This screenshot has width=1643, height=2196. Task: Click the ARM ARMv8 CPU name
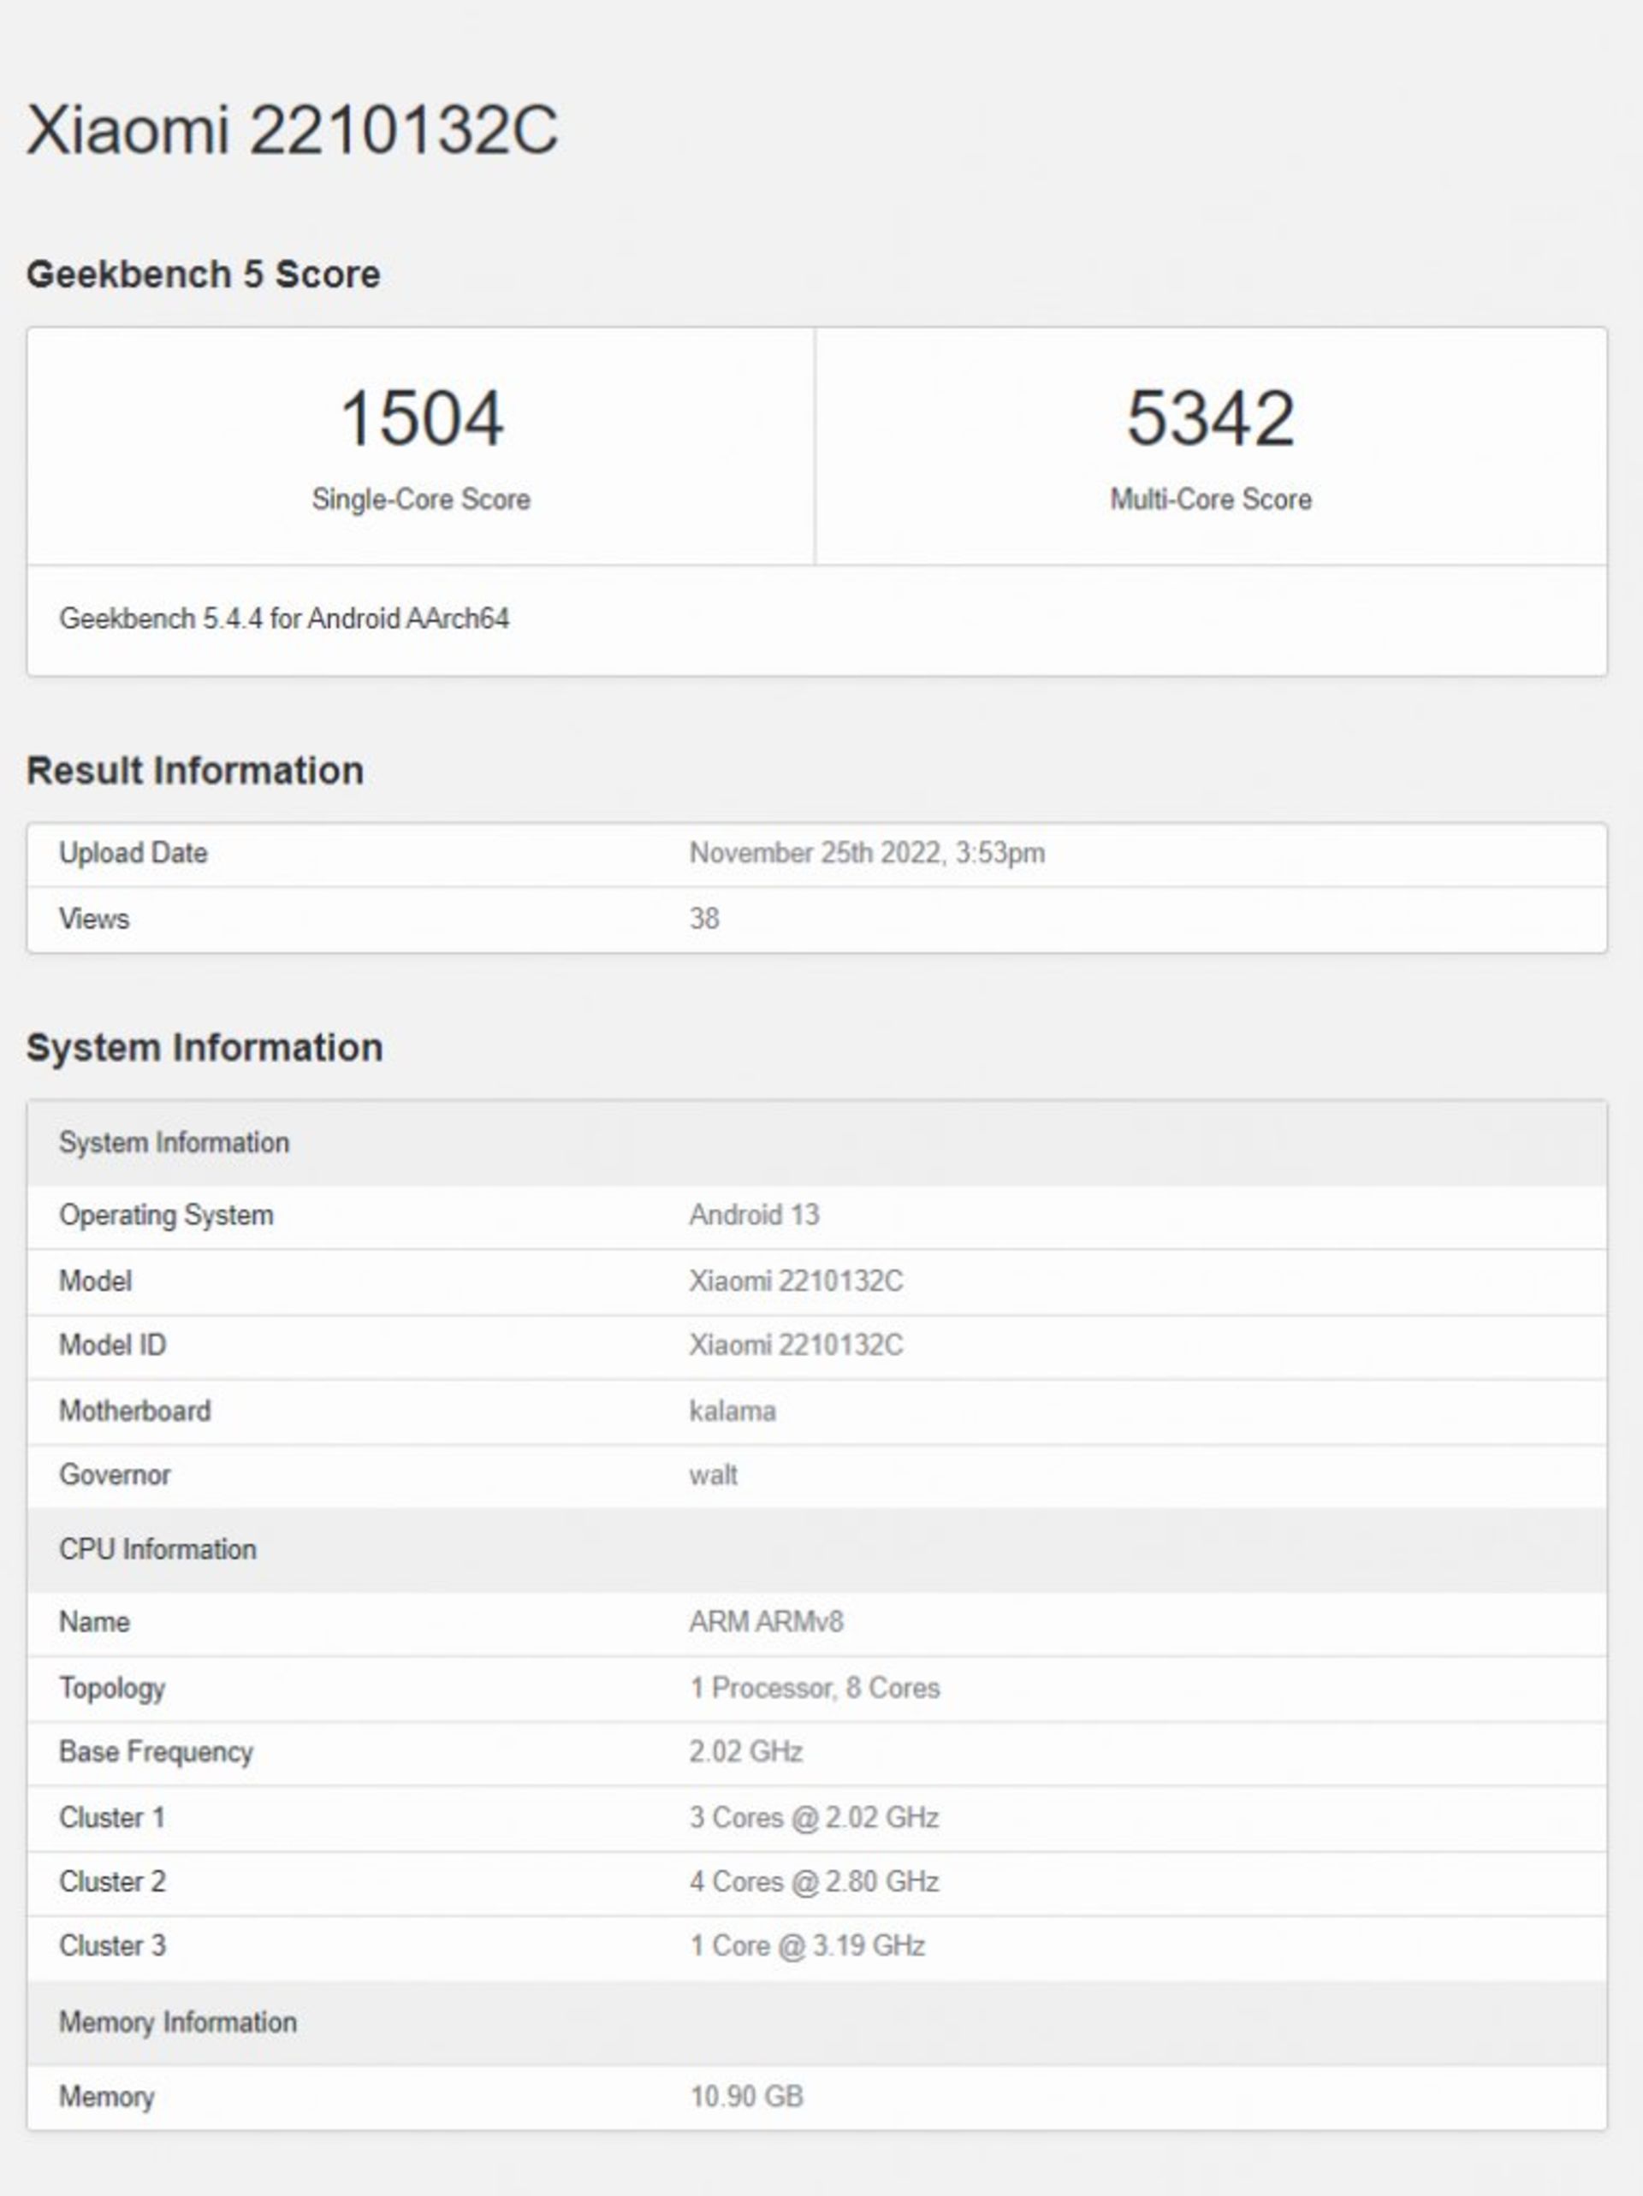pyautogui.click(x=766, y=1621)
